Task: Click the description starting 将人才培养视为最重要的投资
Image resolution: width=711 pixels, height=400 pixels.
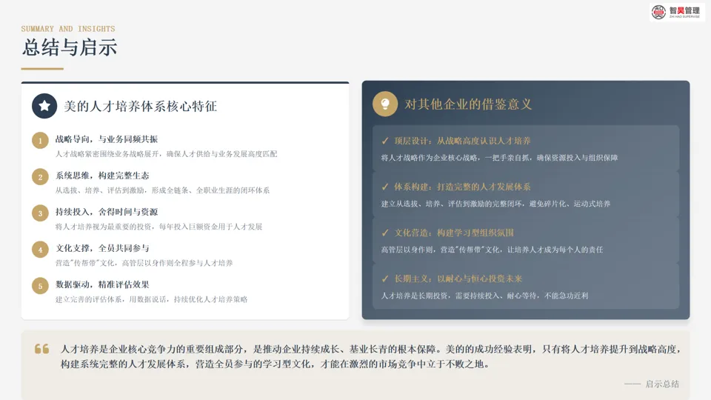Action: pos(158,227)
